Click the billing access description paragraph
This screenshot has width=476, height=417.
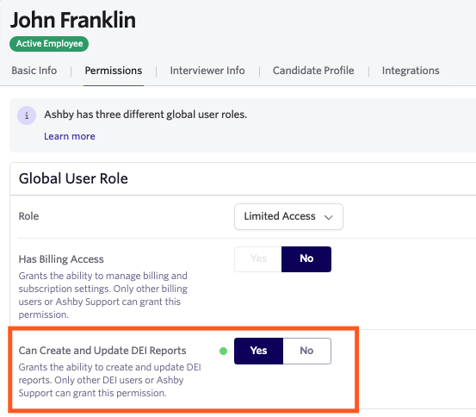(103, 296)
